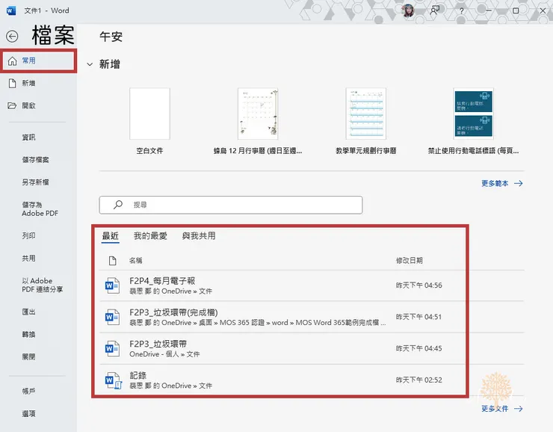The image size is (553, 432).
Task: Click the magnifier icon in the search box
Action: (118, 205)
